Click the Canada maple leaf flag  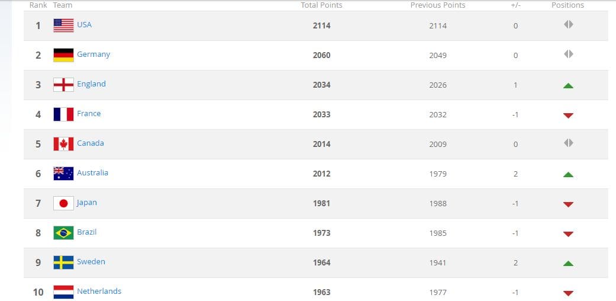(63, 144)
